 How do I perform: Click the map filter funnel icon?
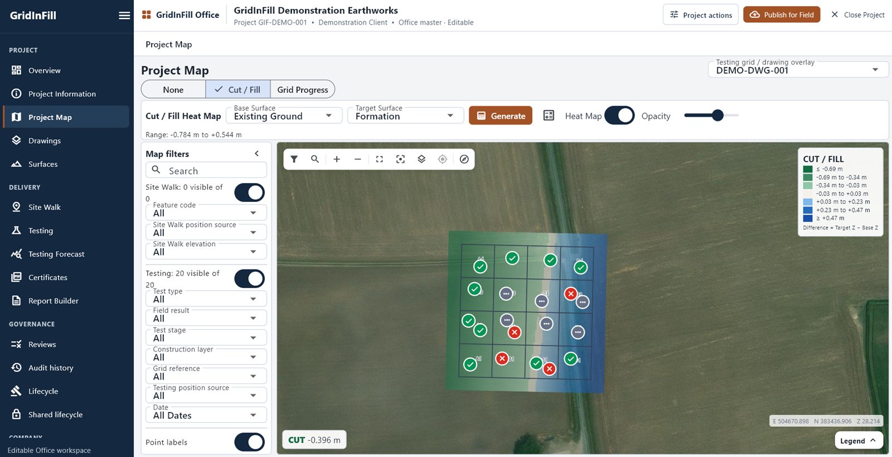[294, 159]
